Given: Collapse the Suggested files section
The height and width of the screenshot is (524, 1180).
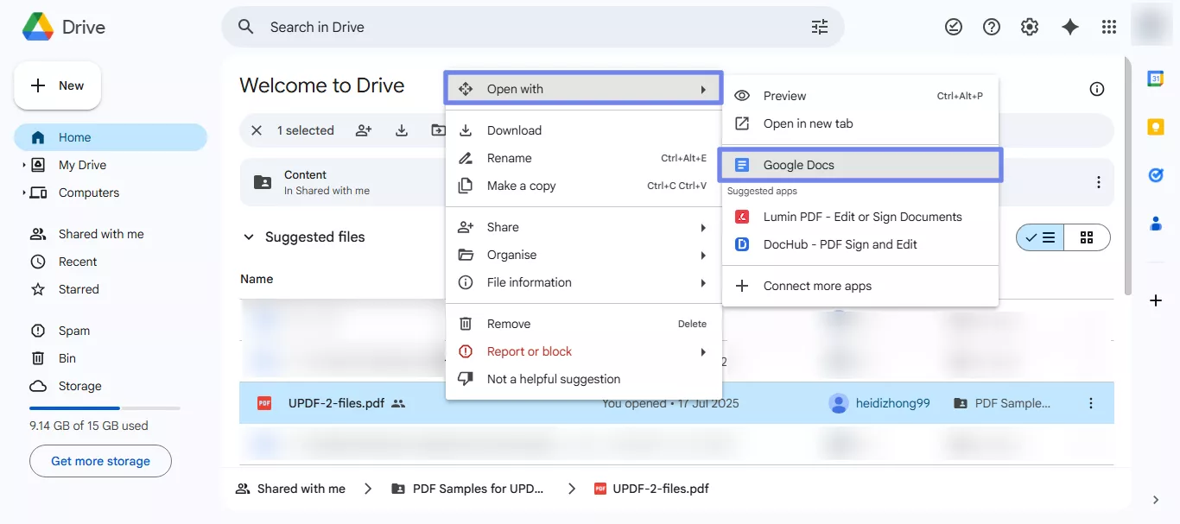Looking at the screenshot, I should [248, 236].
